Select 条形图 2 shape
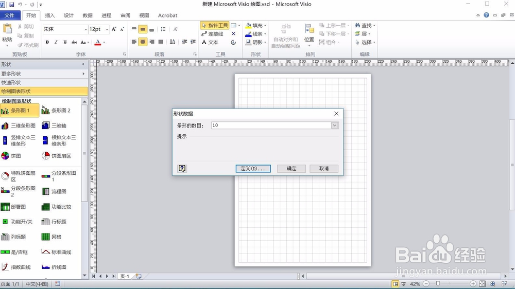This screenshot has width=515, height=289. (56, 111)
